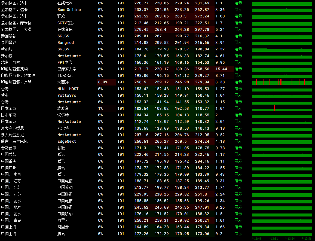Select location 台湾台中
Viewport: 315px width, 241px height.
click(x=9, y=148)
